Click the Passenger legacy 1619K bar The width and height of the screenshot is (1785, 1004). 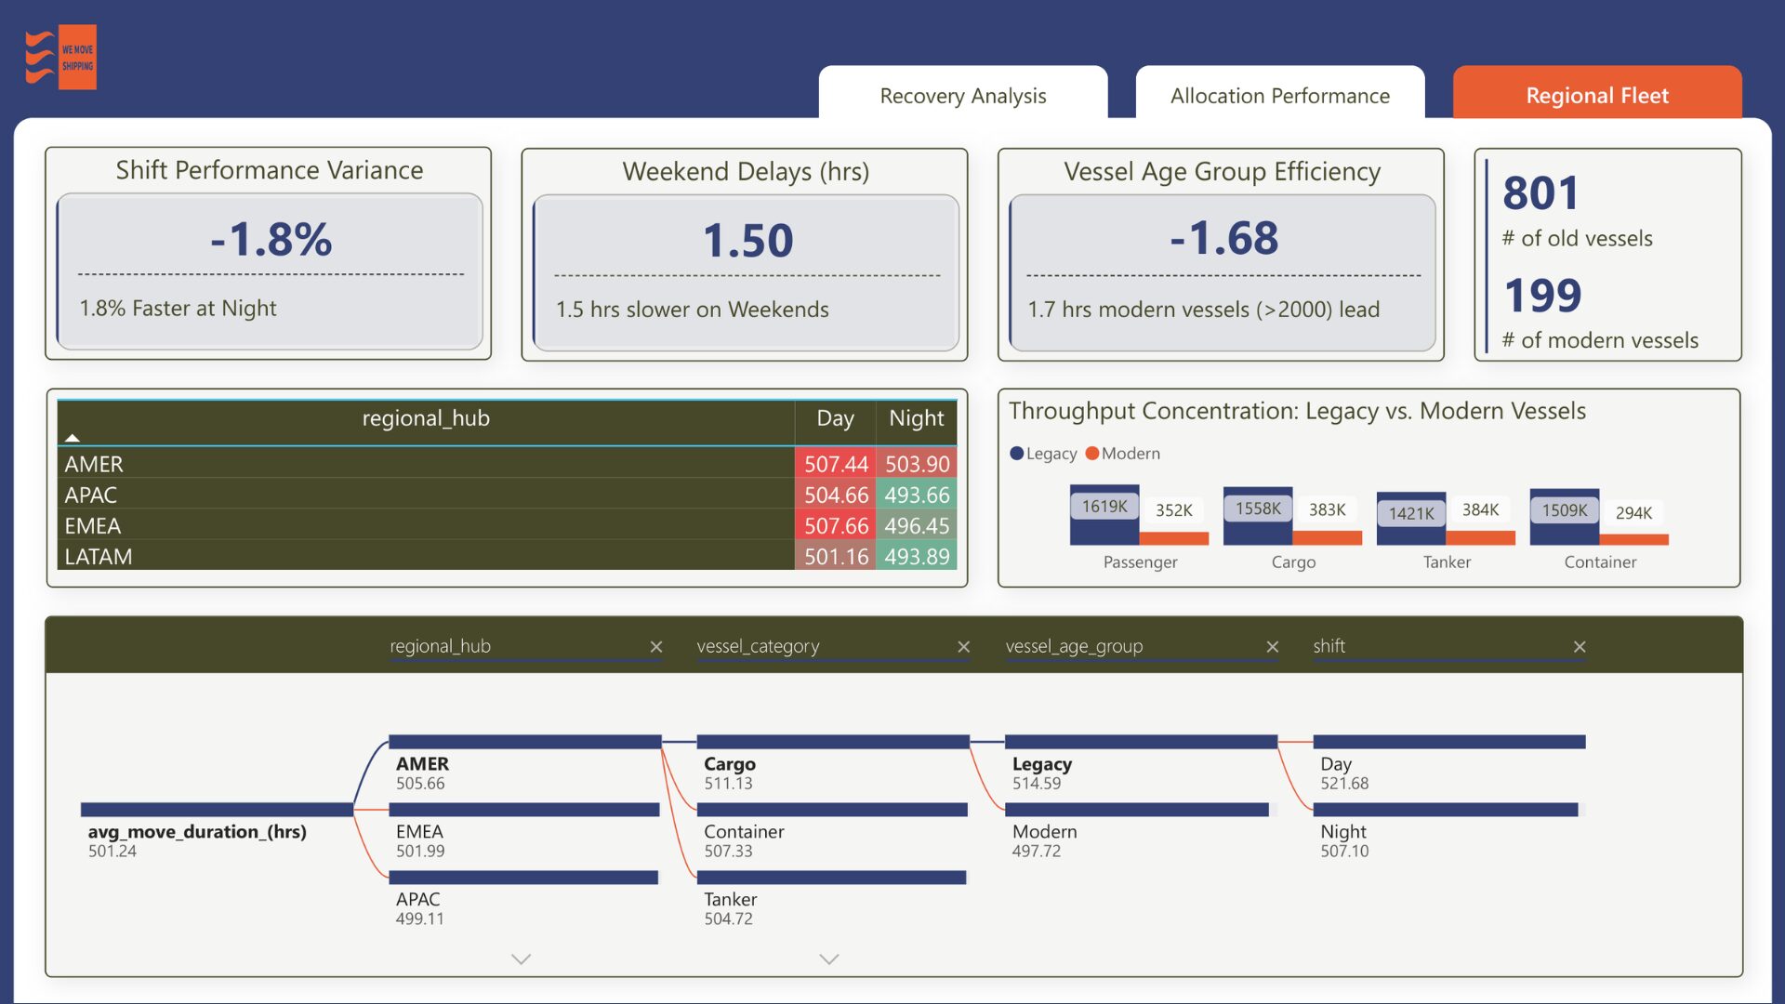point(1104,528)
